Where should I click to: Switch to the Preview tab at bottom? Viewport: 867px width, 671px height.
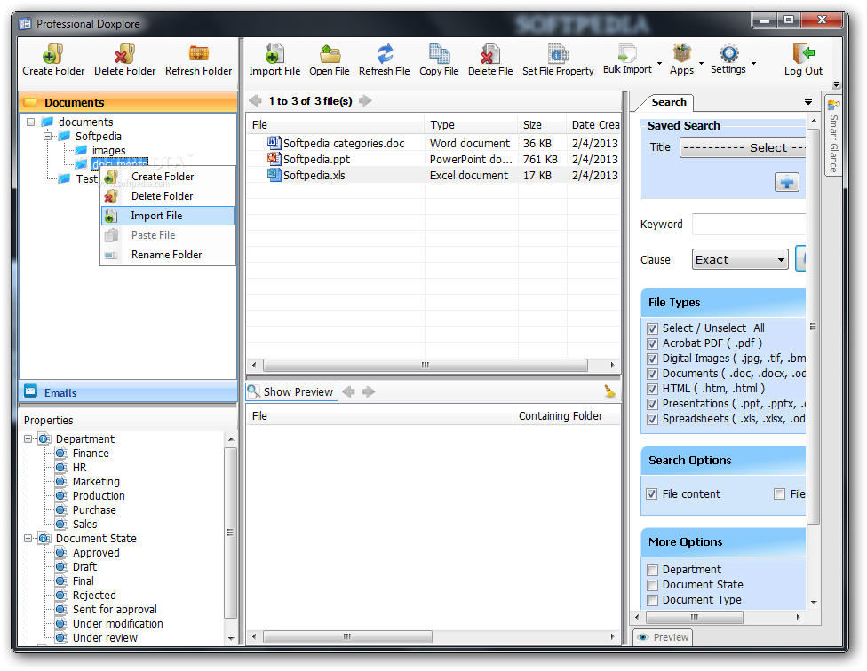[x=663, y=637]
